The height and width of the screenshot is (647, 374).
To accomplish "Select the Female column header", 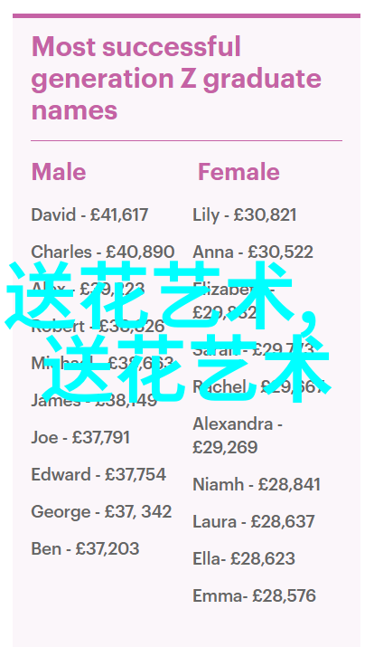I will [x=238, y=172].
